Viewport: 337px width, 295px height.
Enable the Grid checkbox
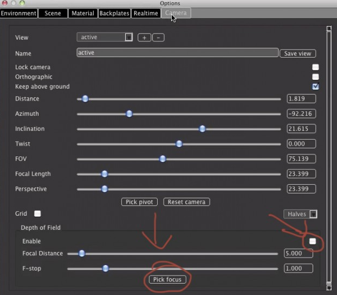tap(37, 214)
